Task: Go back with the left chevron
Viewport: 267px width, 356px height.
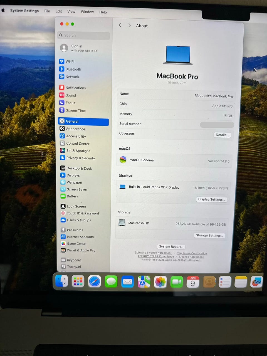Action: (x=120, y=25)
